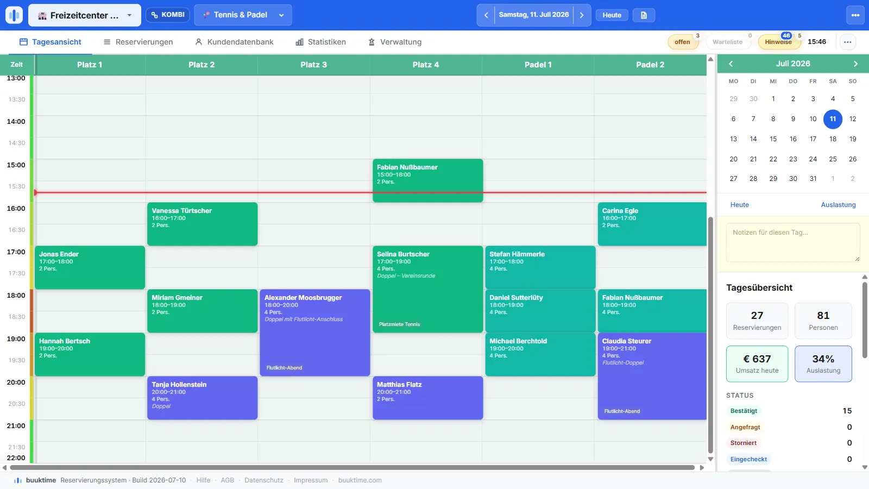Viewport: 869px width, 489px height.
Task: Toggle the KOMBI view button
Action: click(x=168, y=15)
